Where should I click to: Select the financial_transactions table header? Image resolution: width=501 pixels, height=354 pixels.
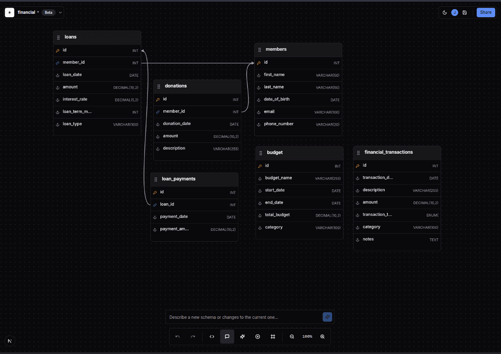[388, 152]
